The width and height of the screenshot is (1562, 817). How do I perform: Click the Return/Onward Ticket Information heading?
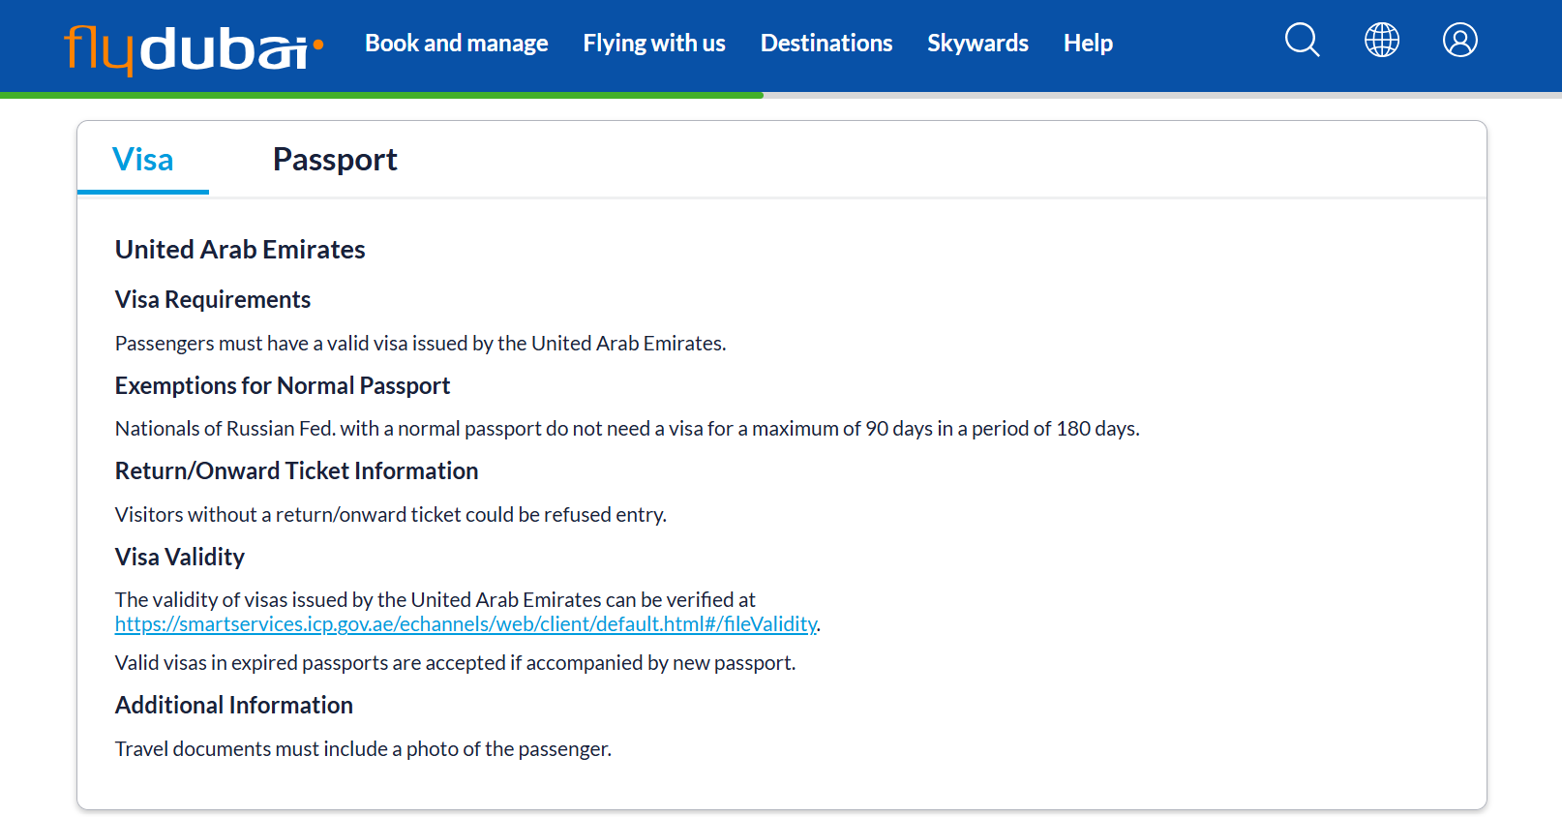tap(296, 471)
